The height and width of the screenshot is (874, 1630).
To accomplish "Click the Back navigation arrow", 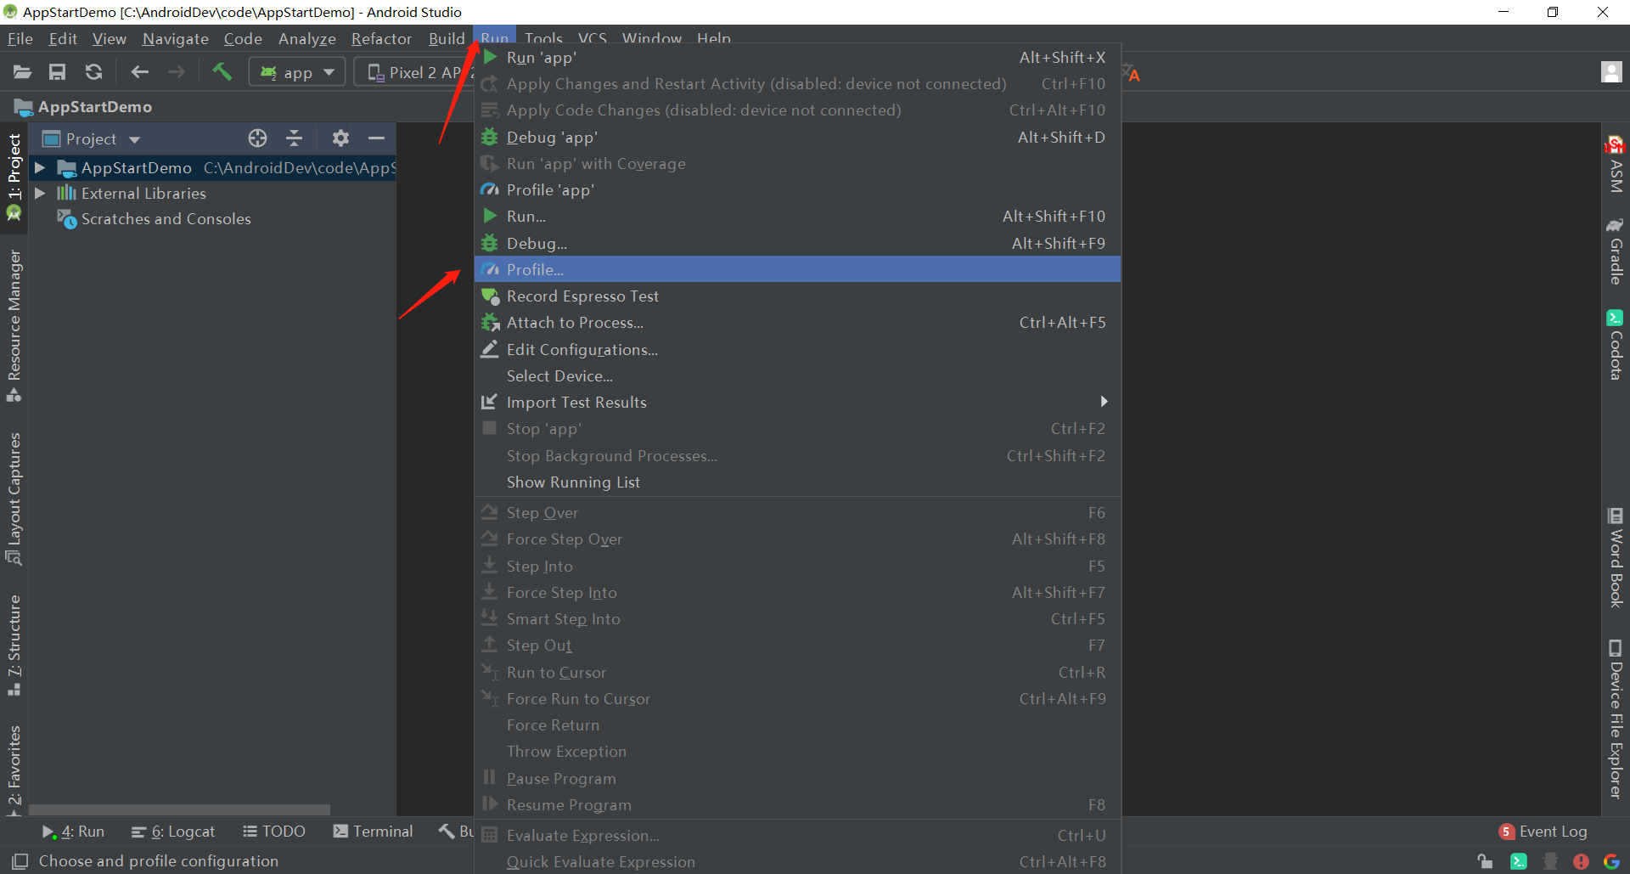I will point(140,72).
